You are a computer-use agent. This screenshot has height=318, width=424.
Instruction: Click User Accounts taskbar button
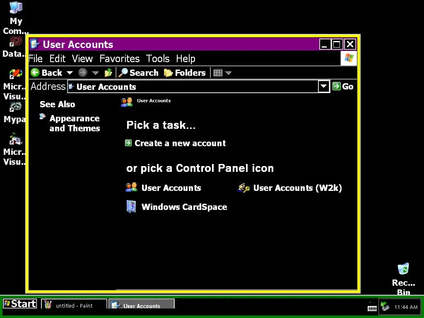click(x=142, y=304)
